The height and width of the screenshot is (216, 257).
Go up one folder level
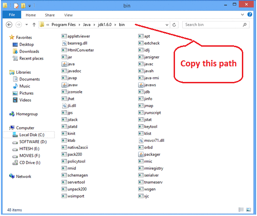click(x=34, y=25)
